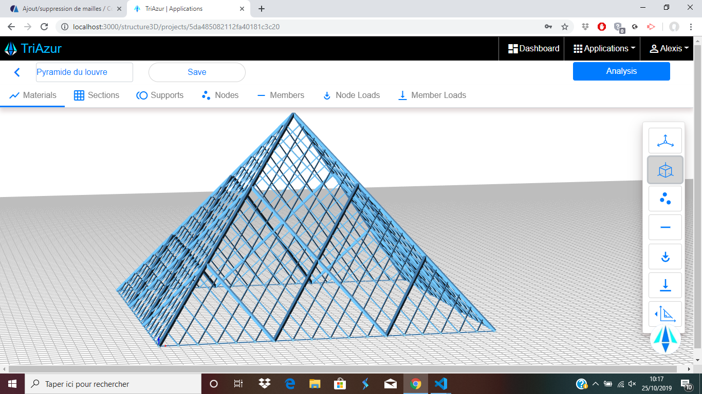Go back in the browser
Screen dimensions: 702x394
[11, 27]
